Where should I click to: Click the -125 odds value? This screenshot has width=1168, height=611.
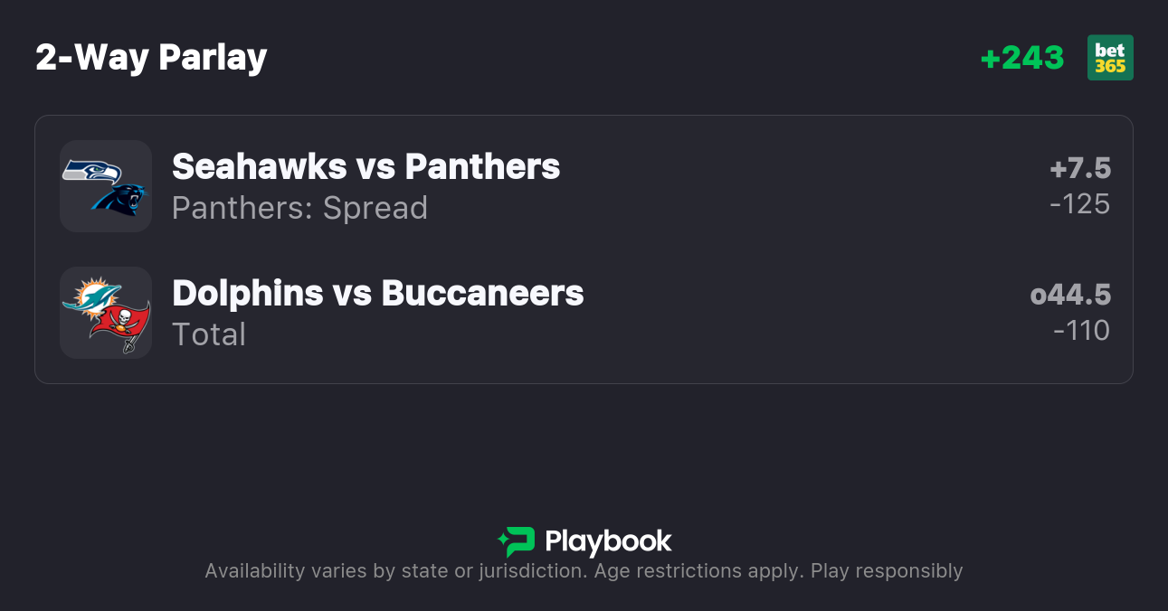(x=1079, y=204)
